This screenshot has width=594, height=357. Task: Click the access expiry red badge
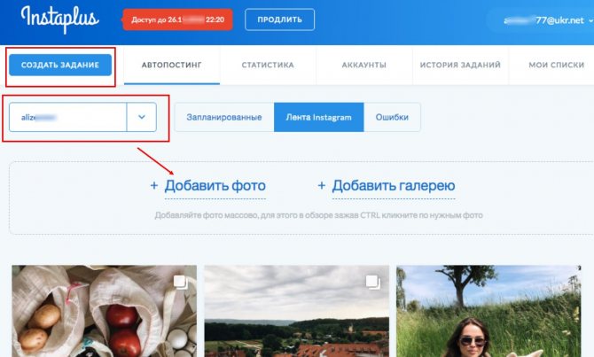[x=177, y=19]
